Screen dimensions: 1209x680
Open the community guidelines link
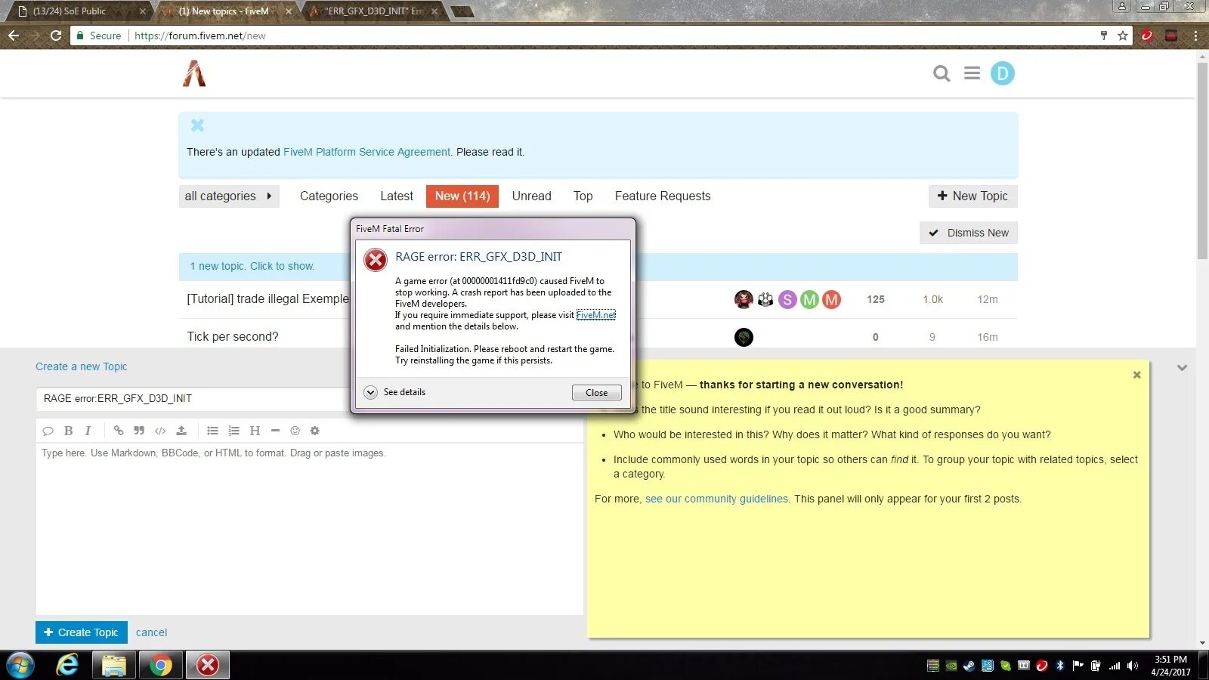[716, 499]
